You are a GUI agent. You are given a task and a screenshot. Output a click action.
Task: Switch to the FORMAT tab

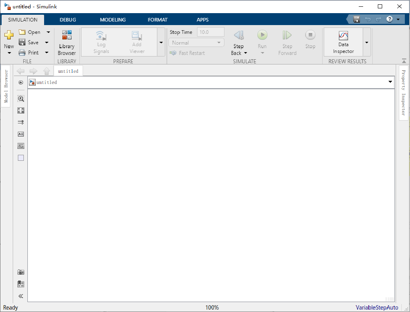[158, 19]
